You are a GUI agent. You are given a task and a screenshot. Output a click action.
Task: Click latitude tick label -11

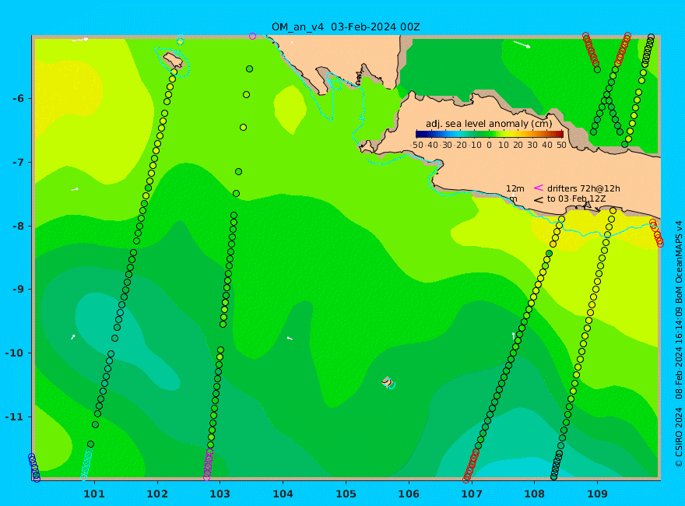click(x=16, y=416)
